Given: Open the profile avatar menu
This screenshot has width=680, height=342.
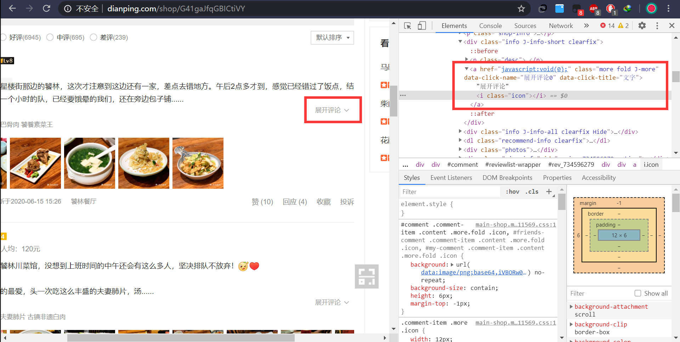Looking at the screenshot, I should click(651, 8).
